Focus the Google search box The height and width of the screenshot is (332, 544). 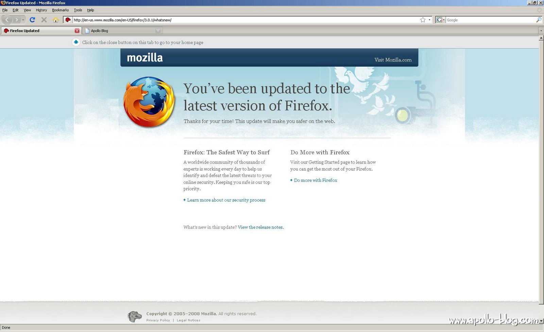click(x=490, y=20)
